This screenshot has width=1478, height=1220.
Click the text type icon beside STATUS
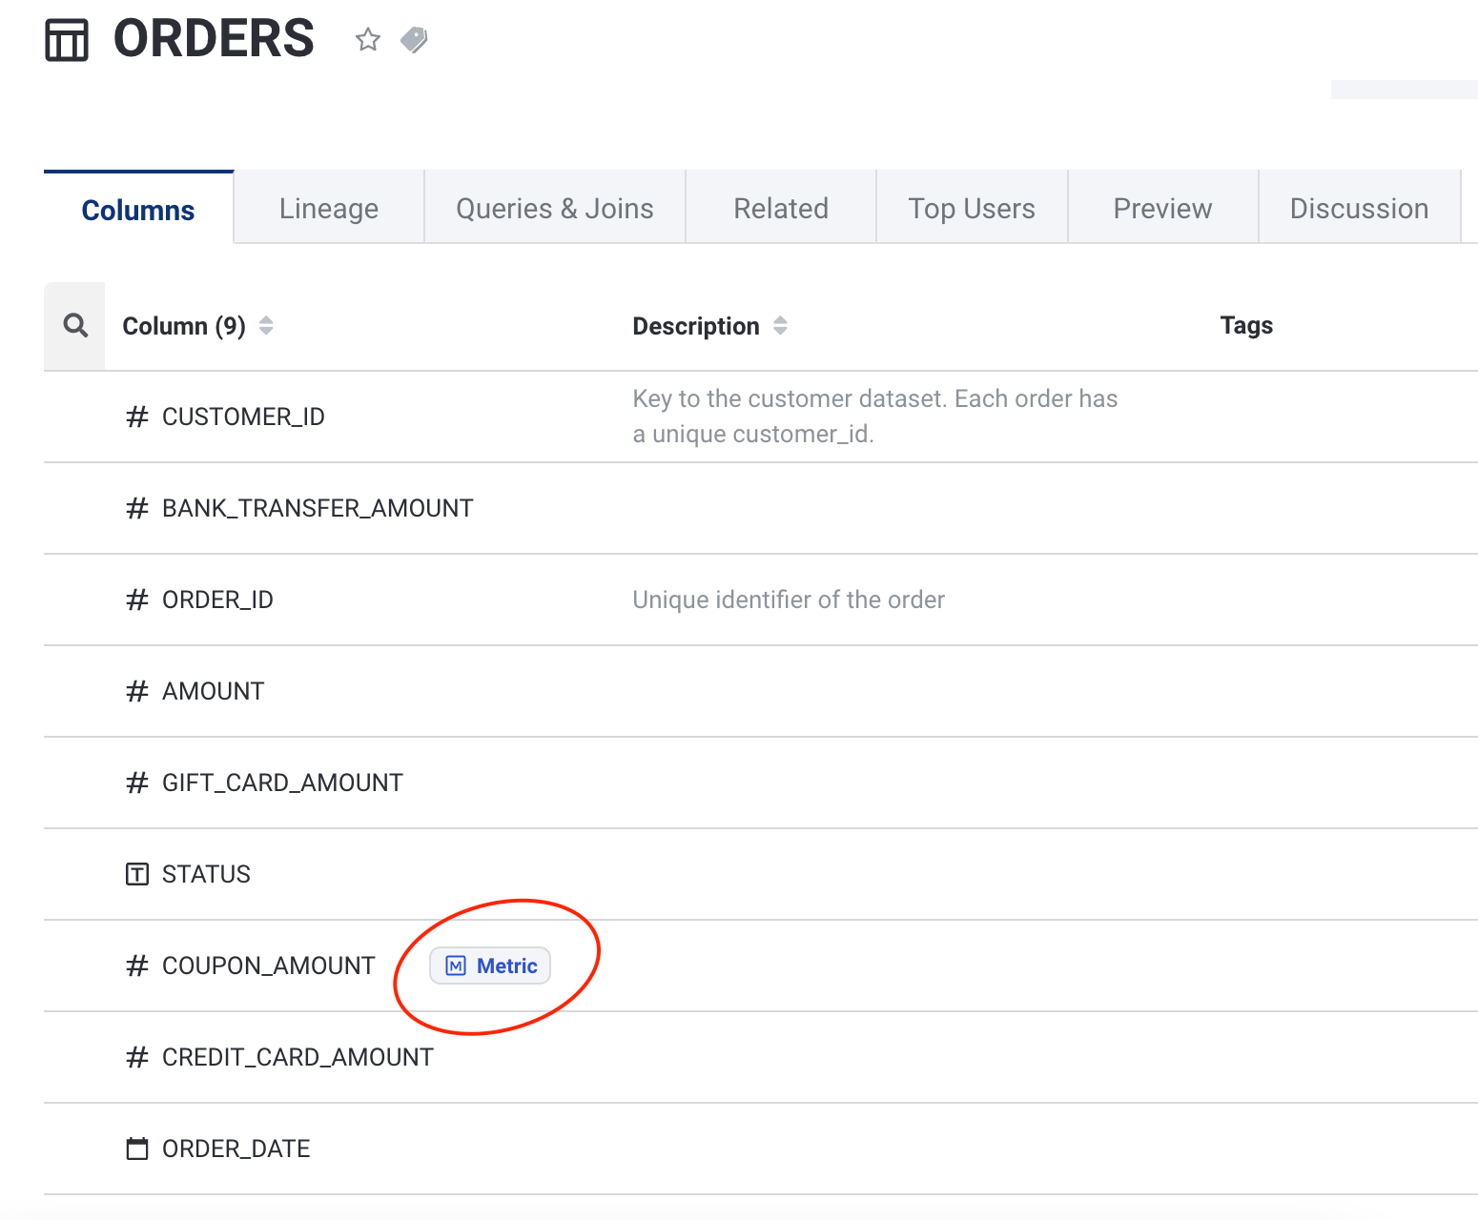pos(137,874)
